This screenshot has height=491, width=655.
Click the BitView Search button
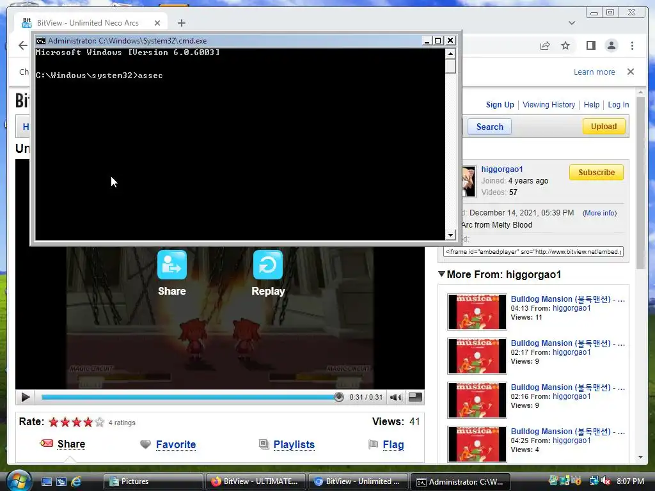click(489, 127)
